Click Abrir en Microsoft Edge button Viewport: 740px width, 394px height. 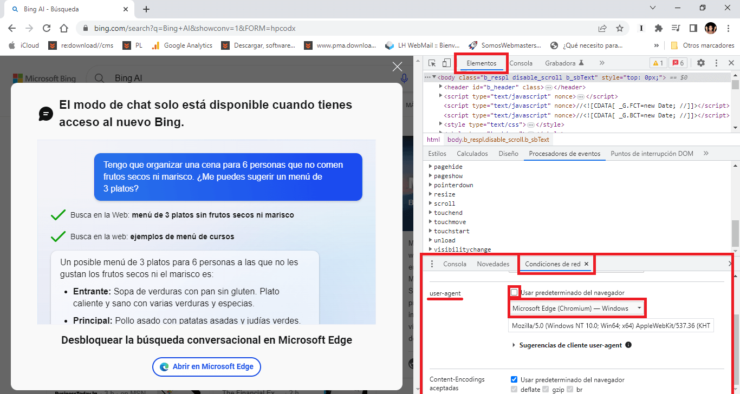point(206,367)
